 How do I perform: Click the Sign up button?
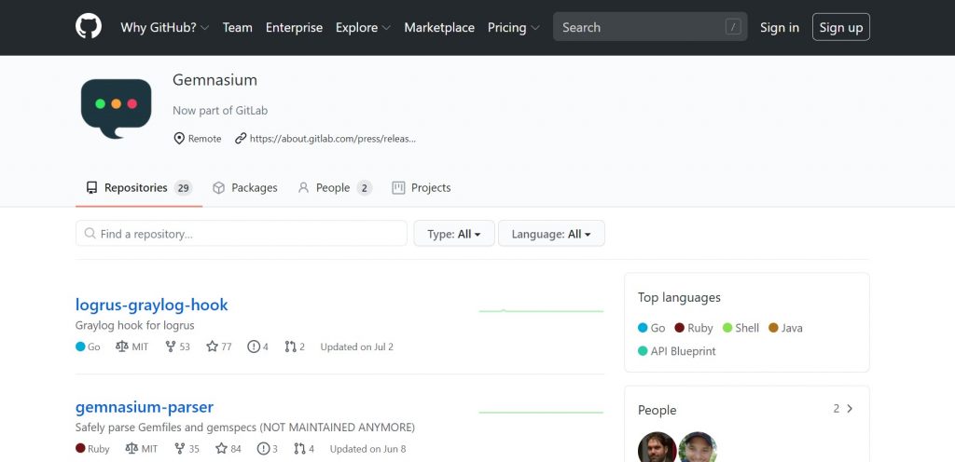click(840, 27)
